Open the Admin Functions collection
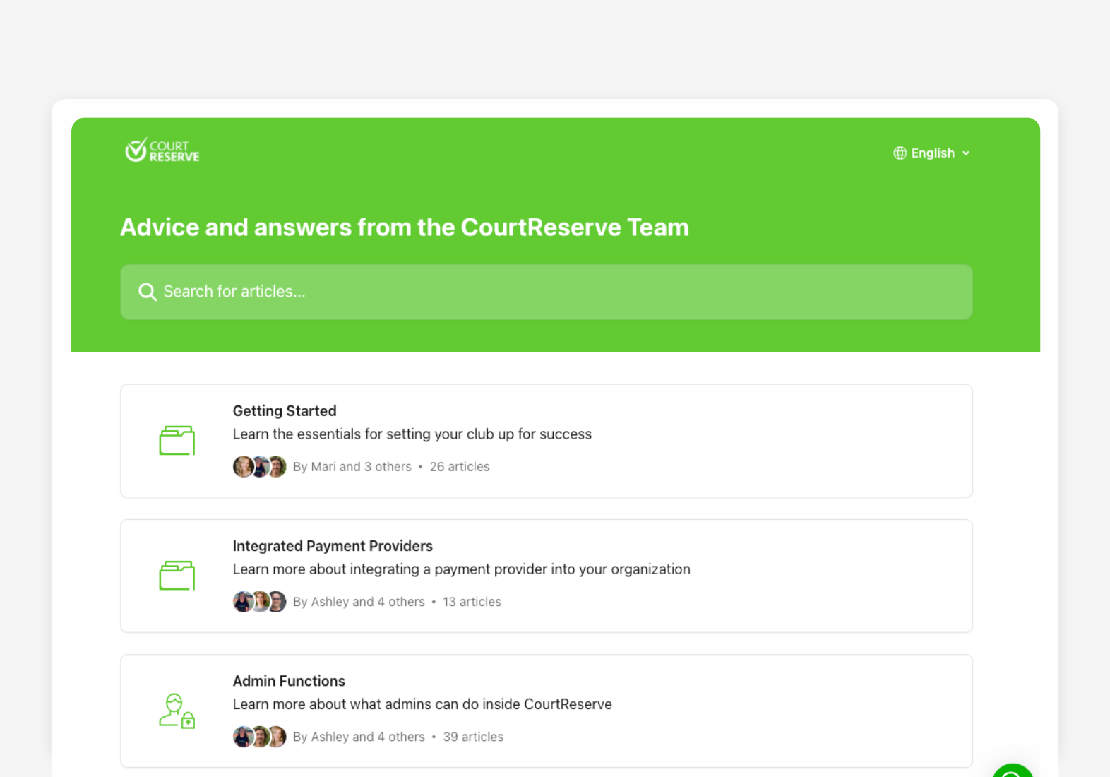Image resolution: width=1110 pixels, height=777 pixels. pos(289,681)
